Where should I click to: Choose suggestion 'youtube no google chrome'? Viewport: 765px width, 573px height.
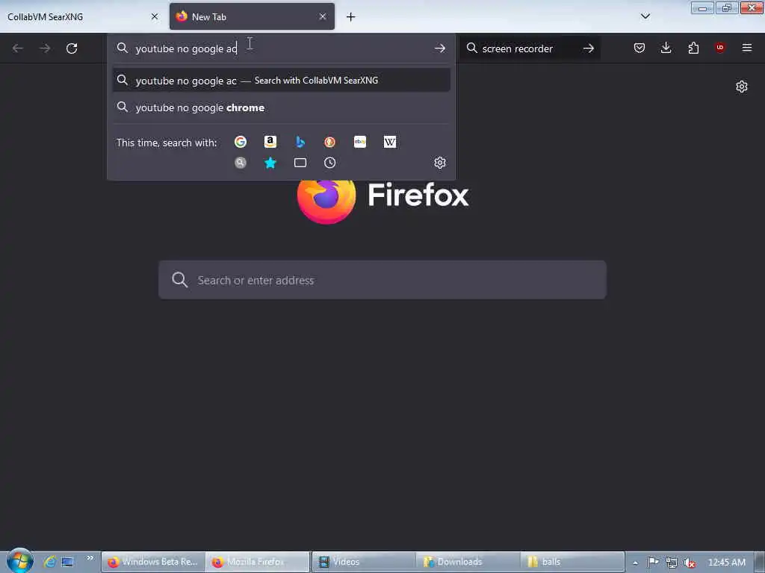tap(281, 107)
